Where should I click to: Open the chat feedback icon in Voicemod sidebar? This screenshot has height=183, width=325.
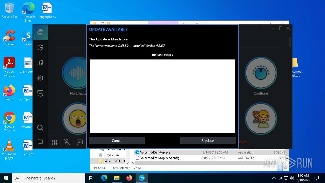click(40, 142)
